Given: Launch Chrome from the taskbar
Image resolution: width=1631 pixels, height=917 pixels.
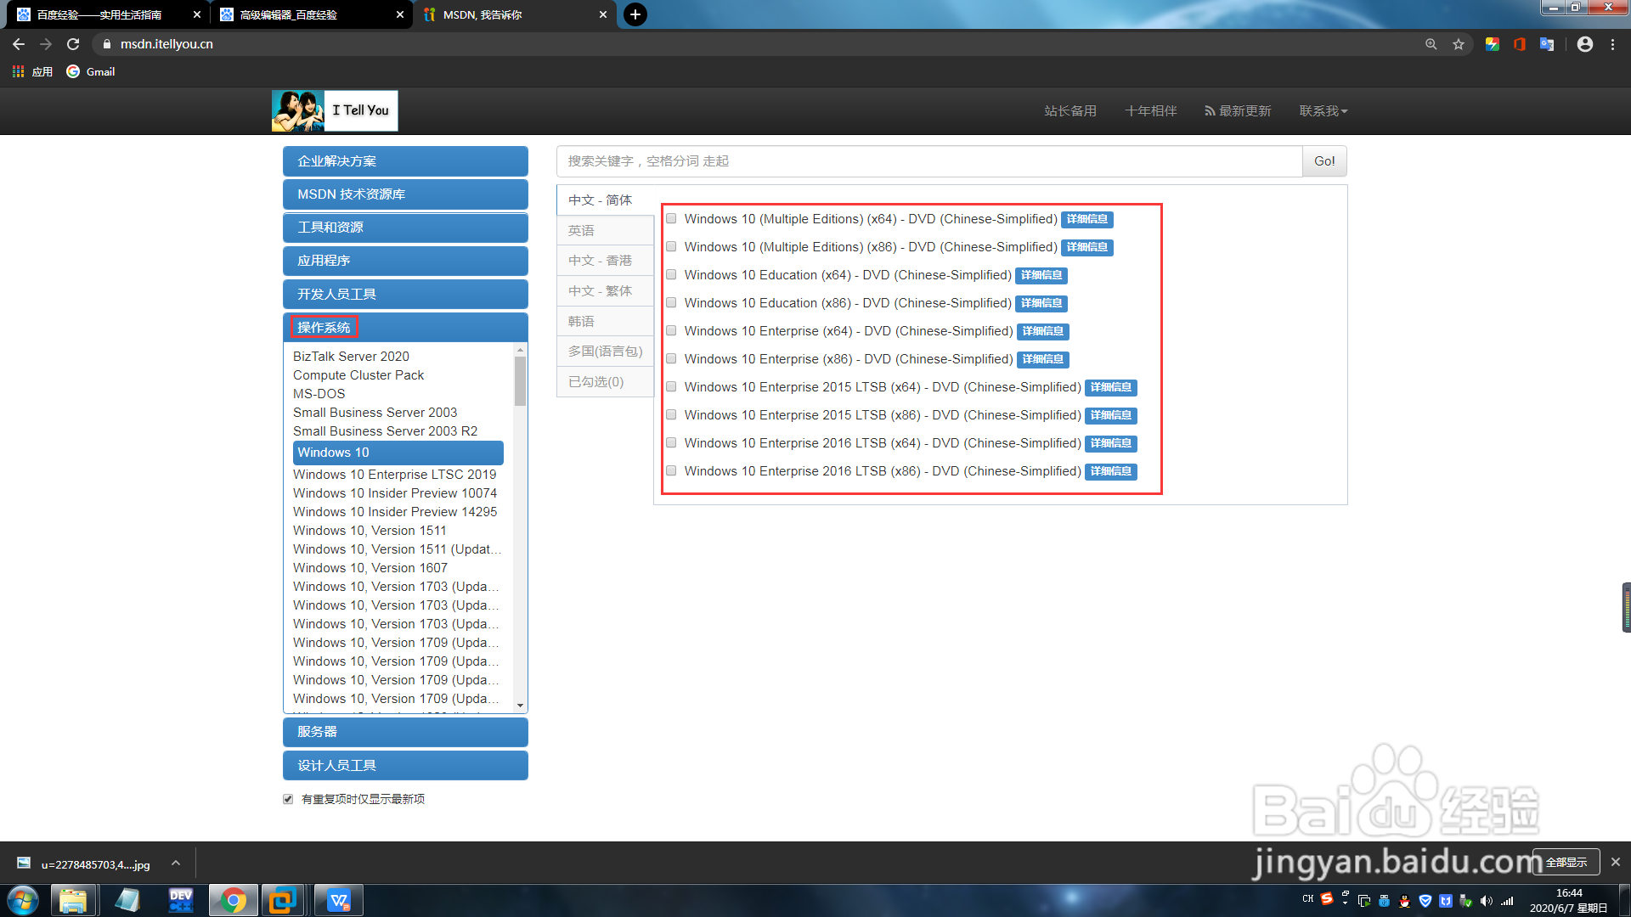Looking at the screenshot, I should [233, 900].
